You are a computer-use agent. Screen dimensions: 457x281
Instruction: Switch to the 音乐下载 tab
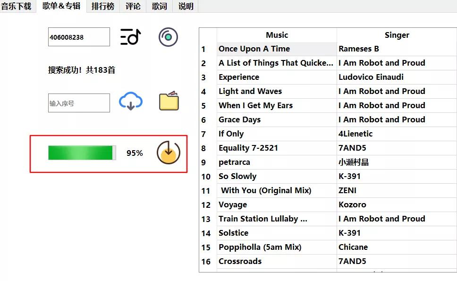pyautogui.click(x=17, y=6)
